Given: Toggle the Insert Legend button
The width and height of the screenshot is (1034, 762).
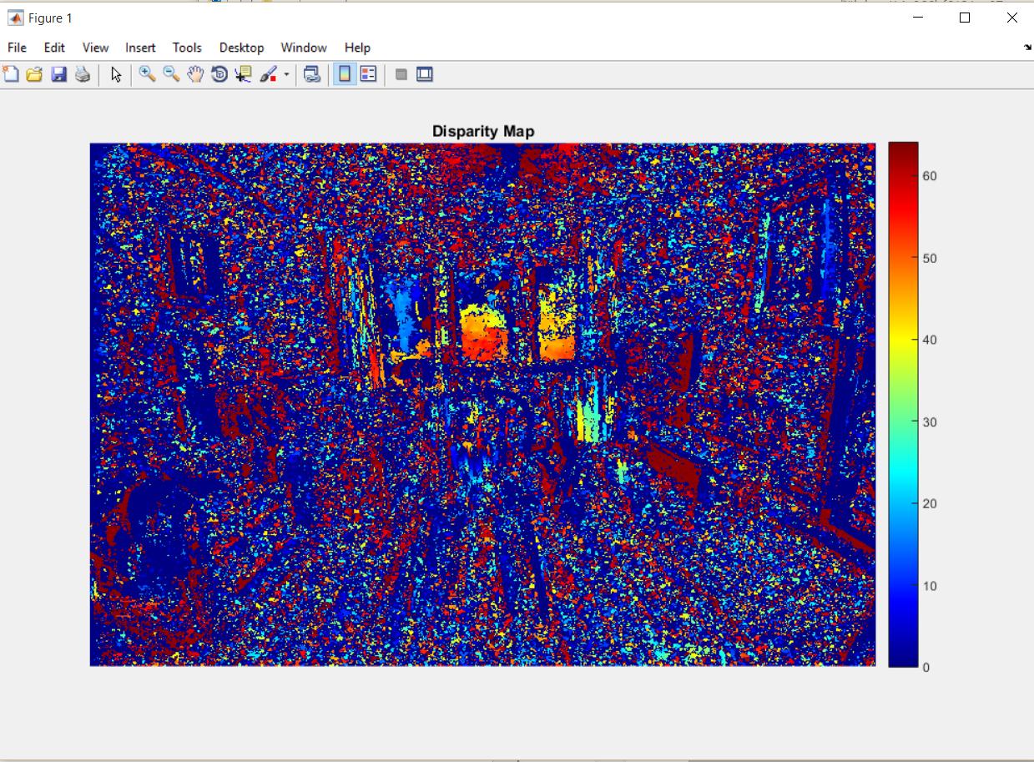Looking at the screenshot, I should (368, 74).
